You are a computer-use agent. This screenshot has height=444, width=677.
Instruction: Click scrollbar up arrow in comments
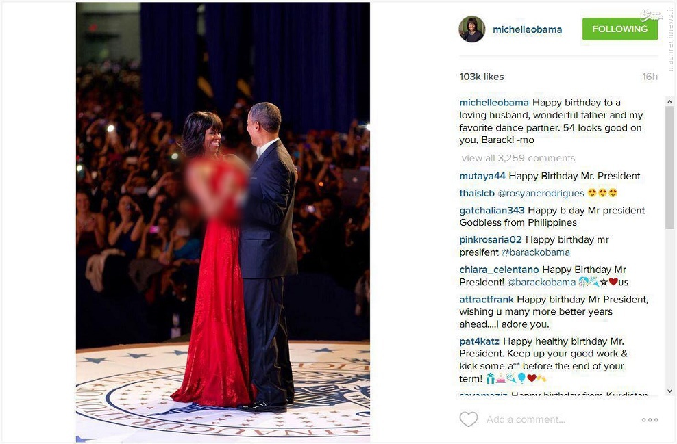point(669,102)
